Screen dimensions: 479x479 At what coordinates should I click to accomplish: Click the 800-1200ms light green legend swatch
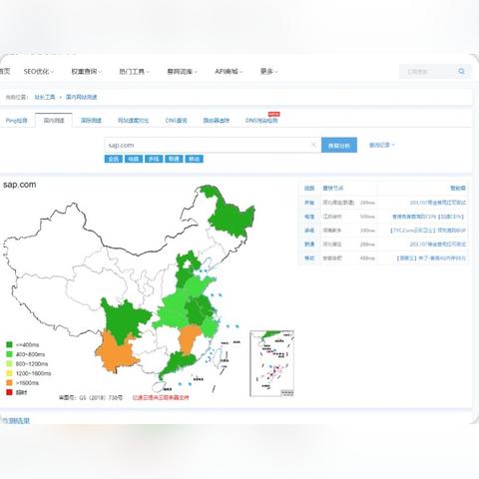click(9, 363)
